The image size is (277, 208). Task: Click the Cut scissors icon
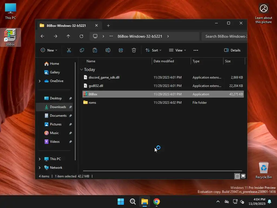pos(69,50)
